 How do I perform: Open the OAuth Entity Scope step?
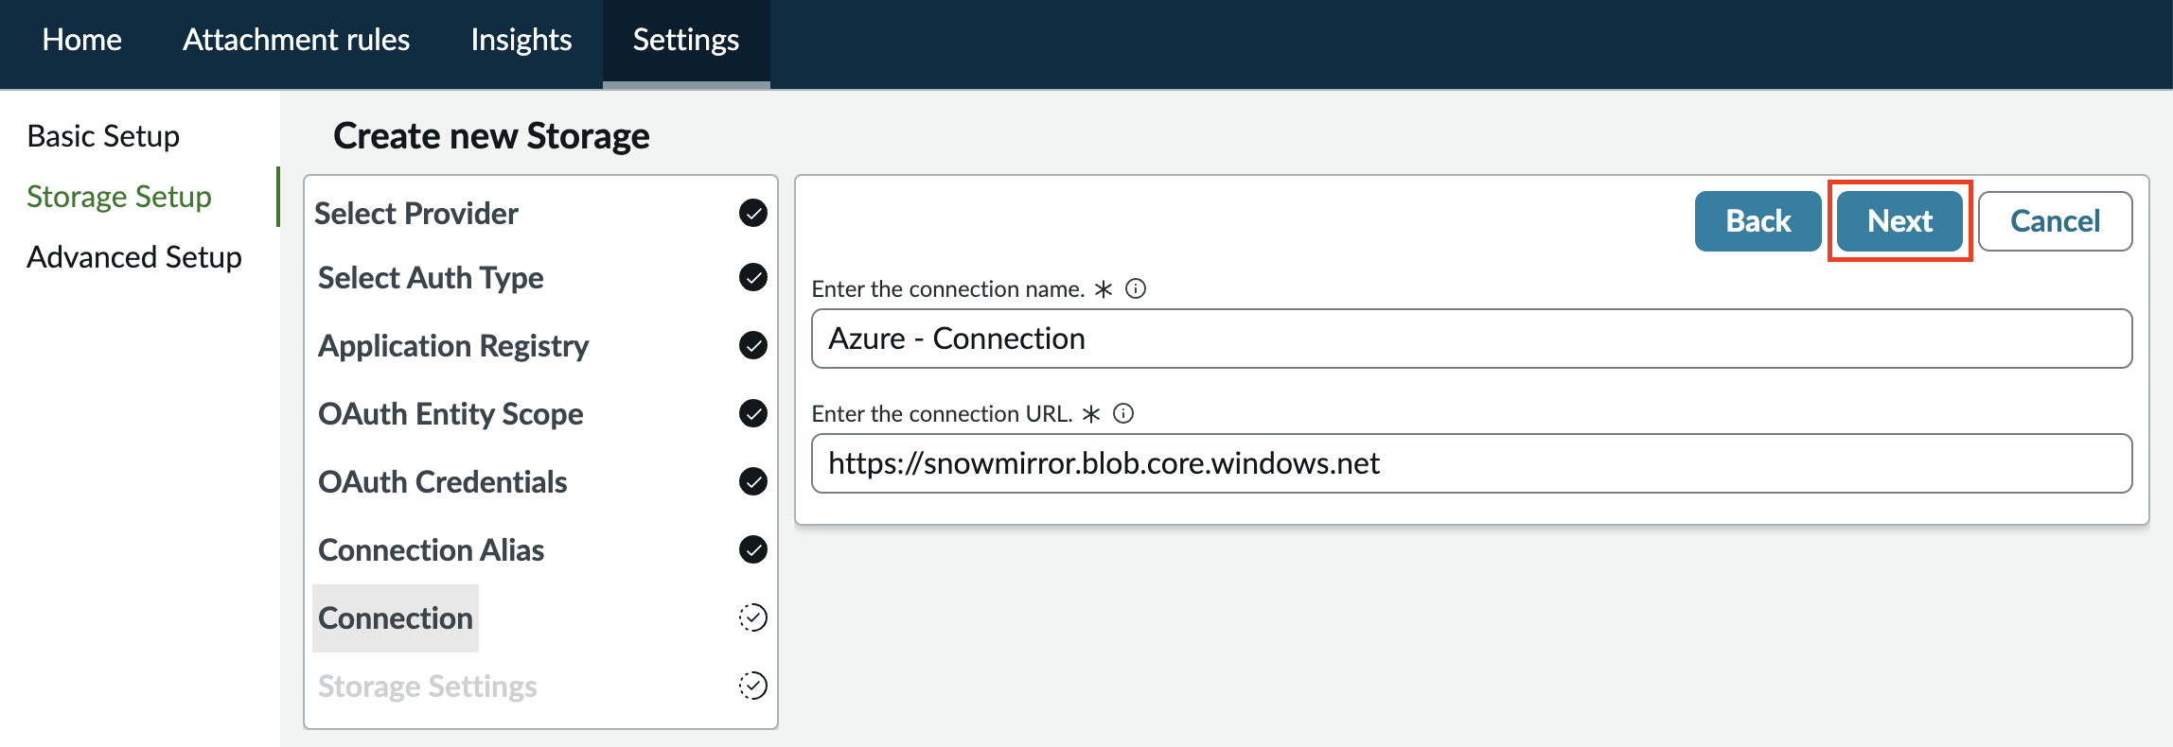(450, 414)
